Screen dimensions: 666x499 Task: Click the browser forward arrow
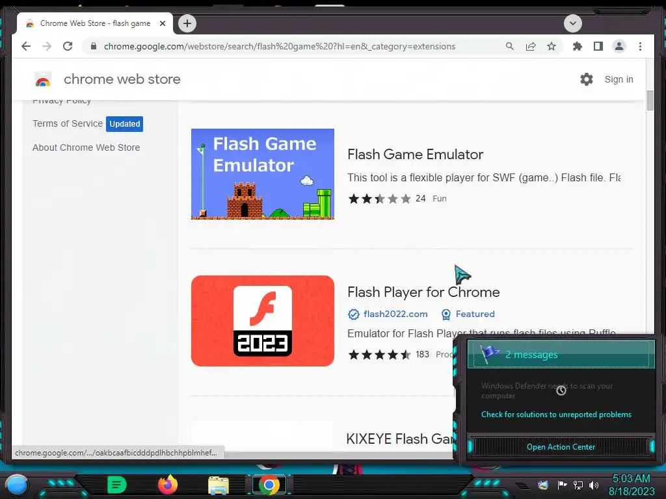(47, 46)
